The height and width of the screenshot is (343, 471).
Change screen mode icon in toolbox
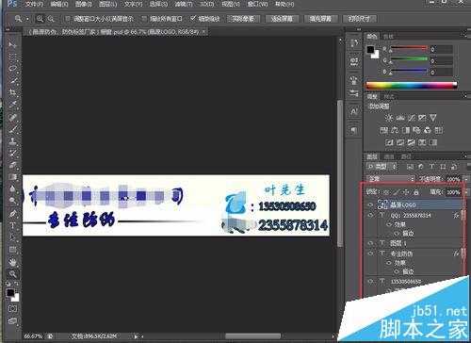(x=12, y=320)
